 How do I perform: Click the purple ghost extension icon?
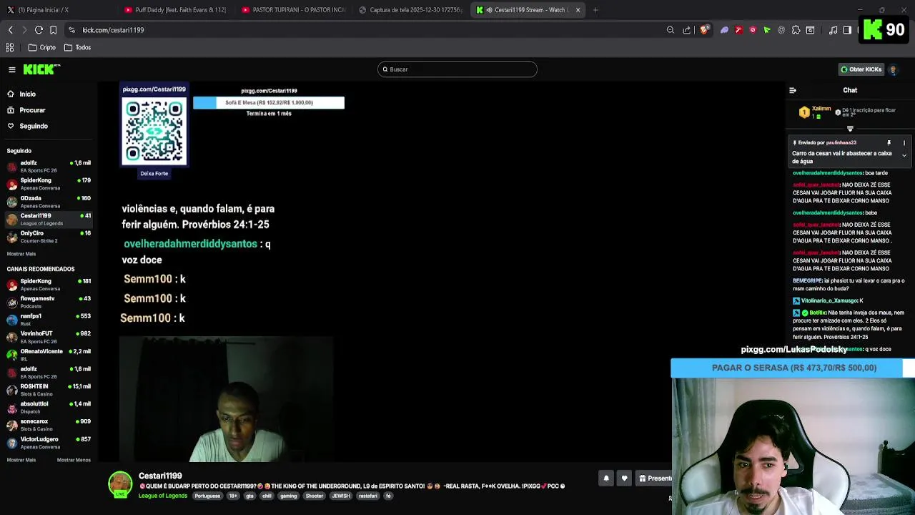tap(724, 30)
